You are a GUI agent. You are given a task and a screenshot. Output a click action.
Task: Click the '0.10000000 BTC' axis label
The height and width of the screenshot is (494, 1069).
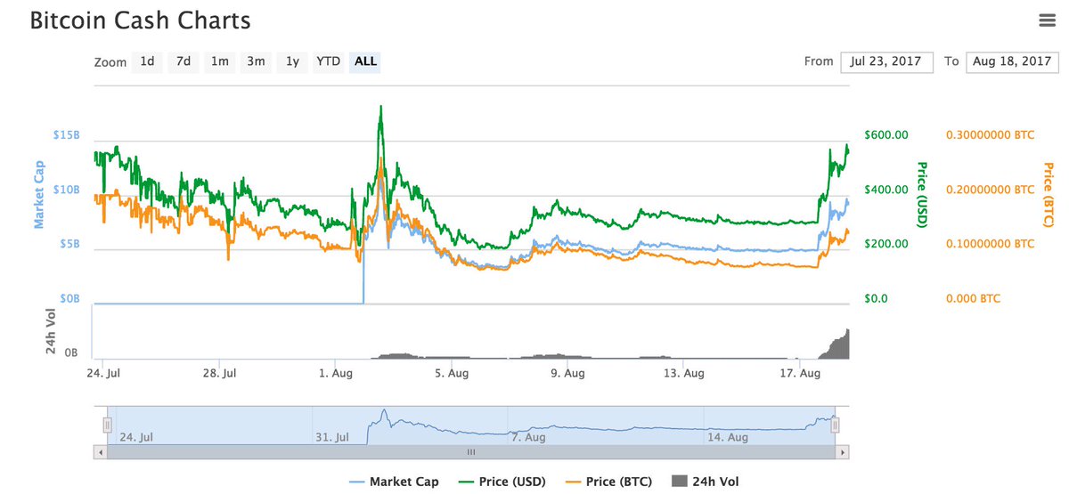pyautogui.click(x=990, y=244)
